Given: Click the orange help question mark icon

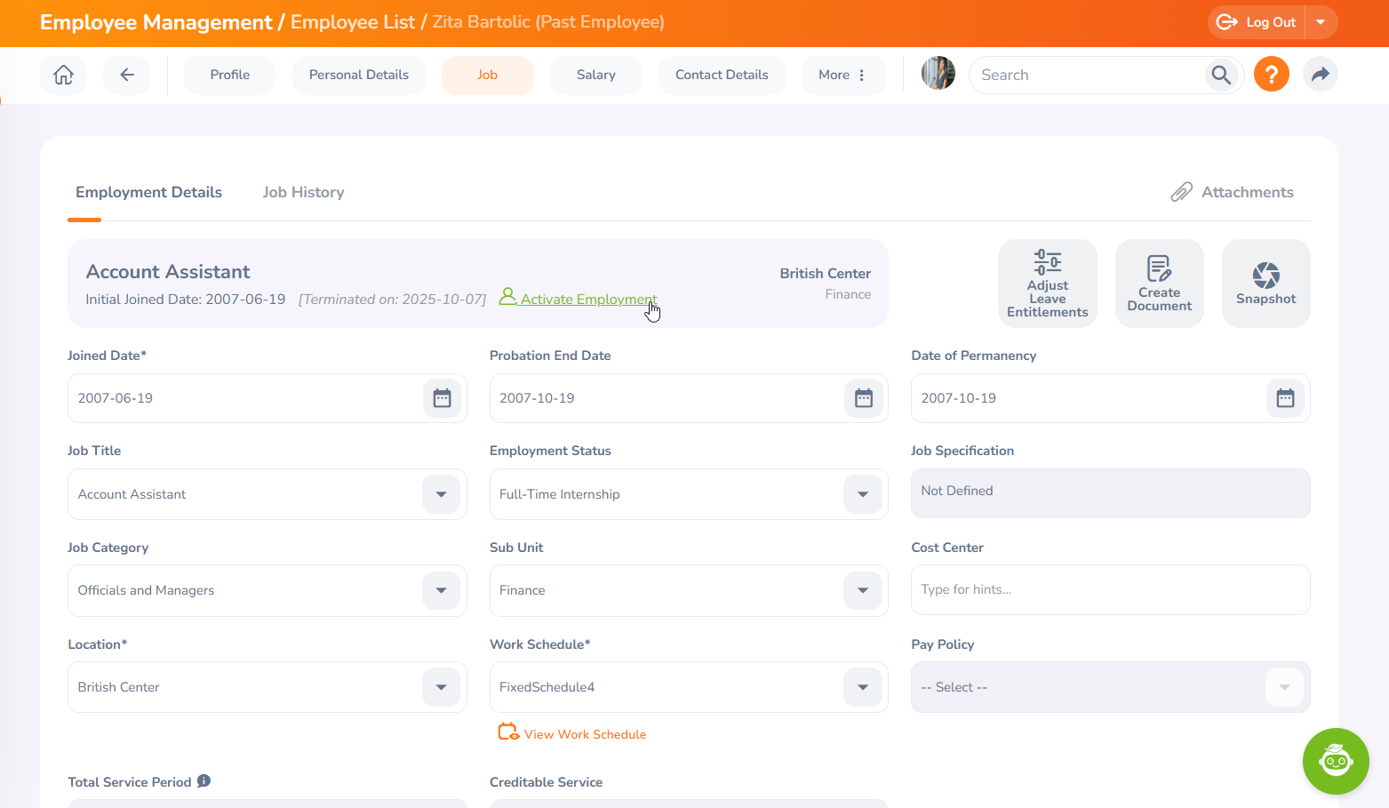Looking at the screenshot, I should (1271, 74).
